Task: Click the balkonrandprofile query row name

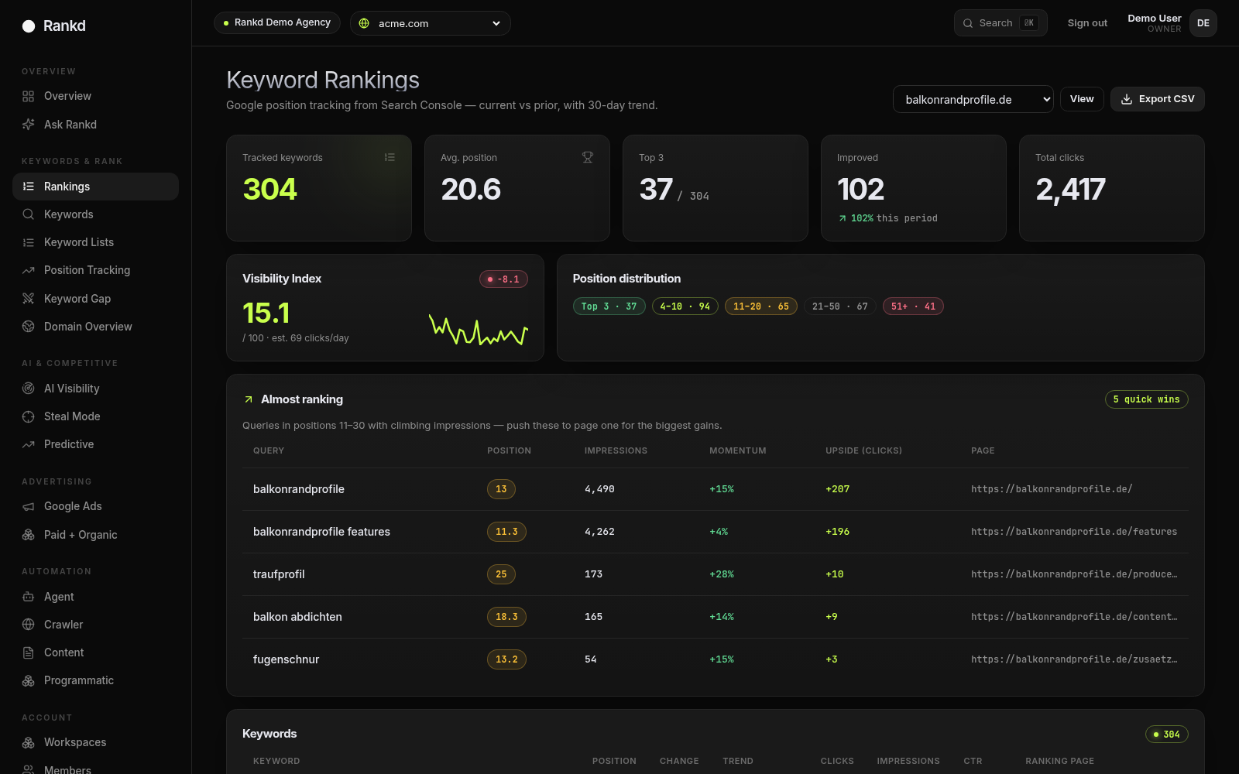Action: coord(299,489)
